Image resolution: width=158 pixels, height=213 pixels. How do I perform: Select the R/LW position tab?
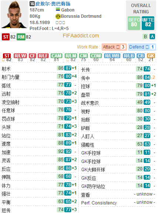coord(20,57)
